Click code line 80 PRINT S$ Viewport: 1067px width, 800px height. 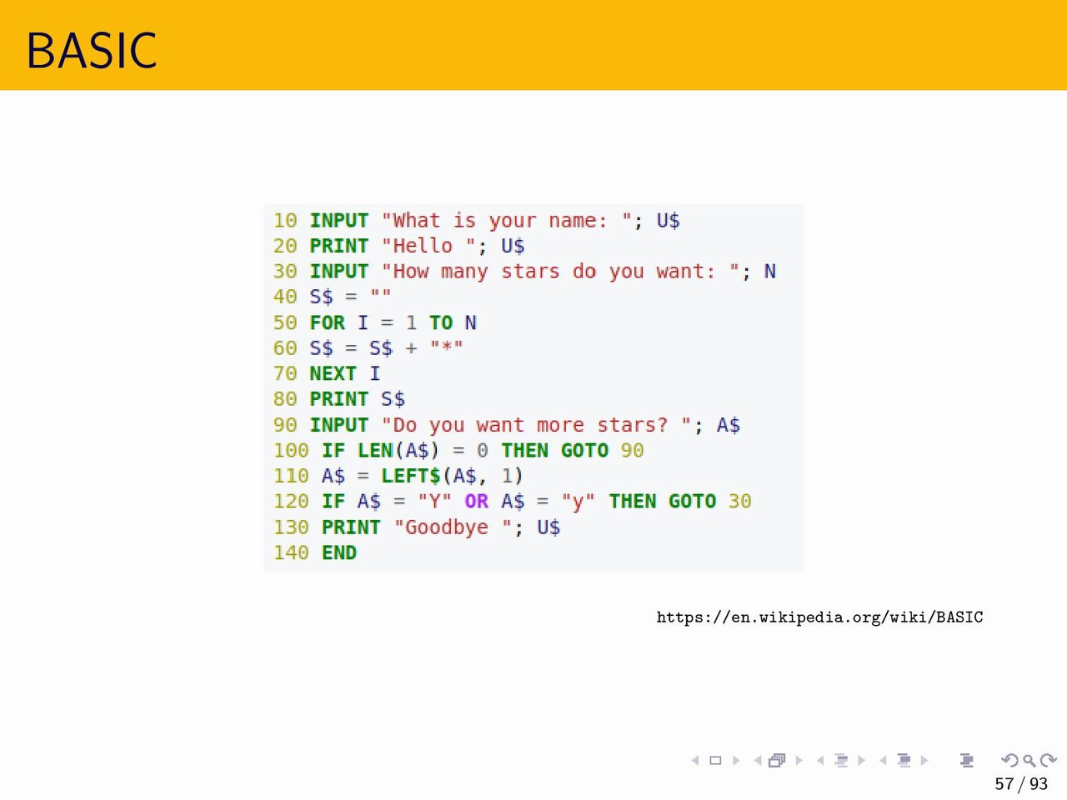[339, 399]
